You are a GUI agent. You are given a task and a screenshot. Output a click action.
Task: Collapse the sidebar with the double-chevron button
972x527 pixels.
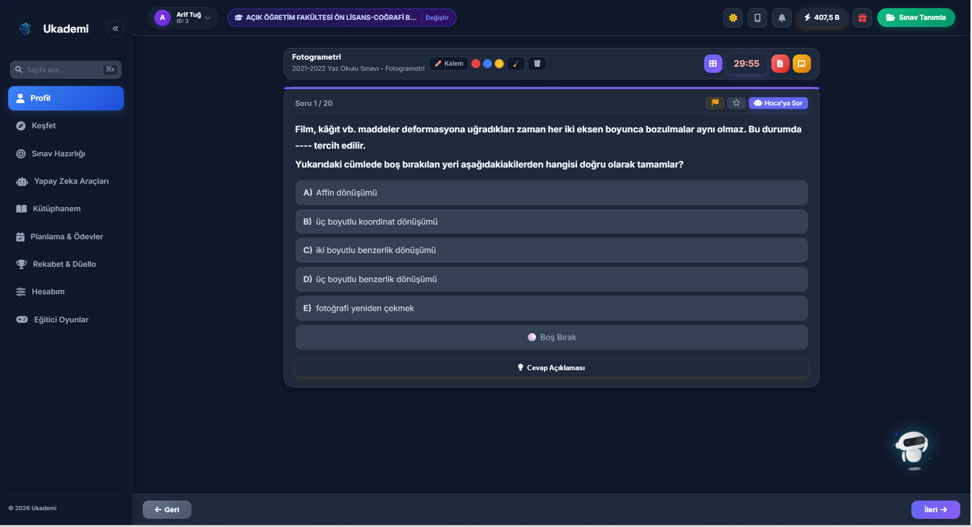(x=116, y=29)
